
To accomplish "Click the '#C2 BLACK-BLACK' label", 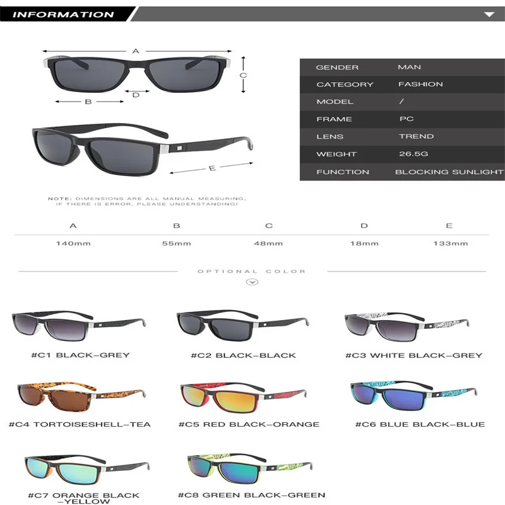I will point(244,355).
